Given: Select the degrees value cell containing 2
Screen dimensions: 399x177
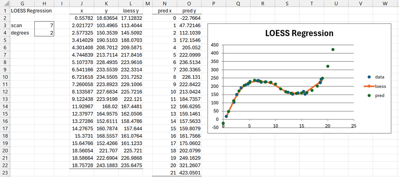Looking at the screenshot, I should point(45,33).
